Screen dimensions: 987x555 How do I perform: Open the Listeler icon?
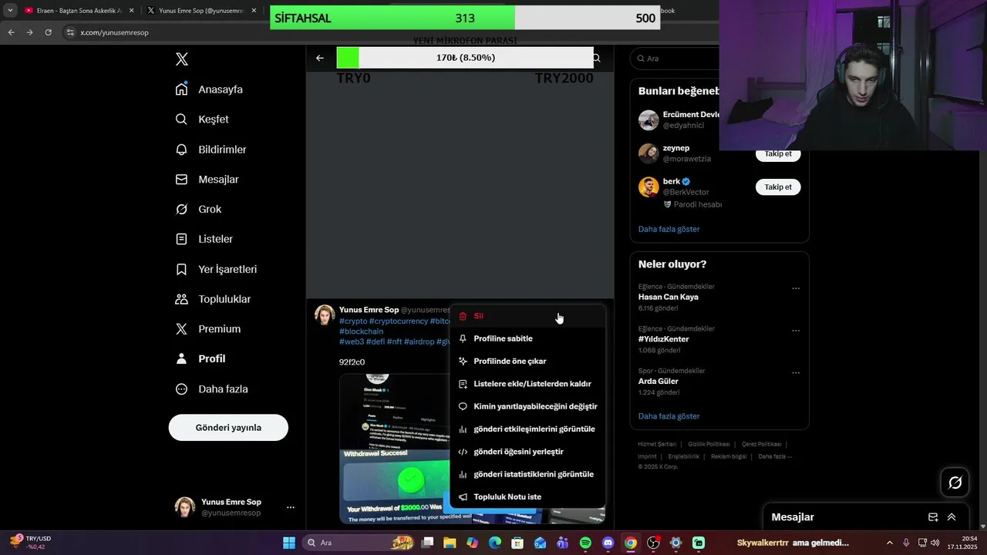pyautogui.click(x=181, y=240)
